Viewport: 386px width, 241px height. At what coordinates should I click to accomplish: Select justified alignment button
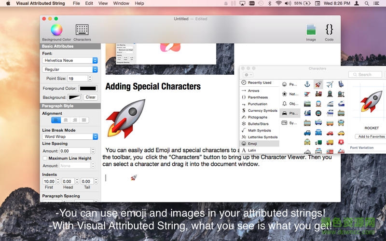[x=84, y=120]
